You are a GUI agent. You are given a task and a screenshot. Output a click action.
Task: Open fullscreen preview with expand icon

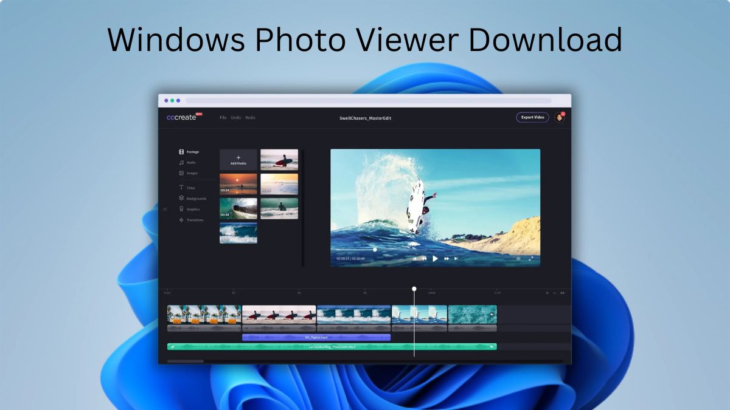tap(530, 258)
